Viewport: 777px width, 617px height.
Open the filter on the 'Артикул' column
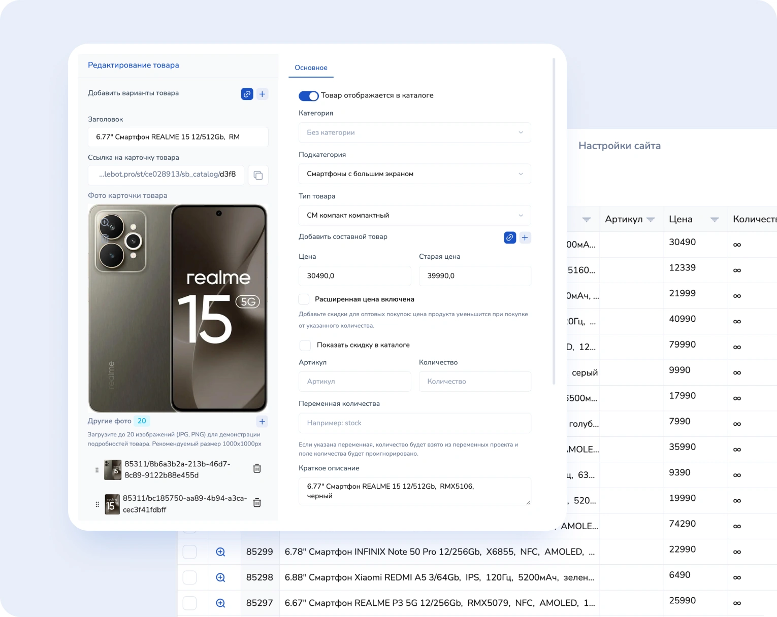click(x=651, y=220)
